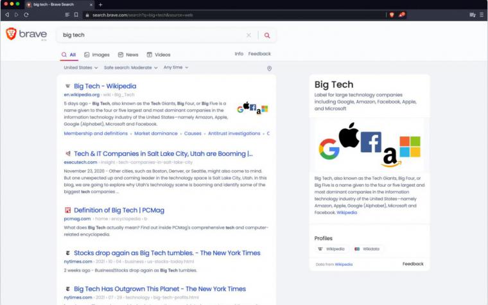
Task: Bookmark this page with the bookmark icon
Action: [x=76, y=15]
